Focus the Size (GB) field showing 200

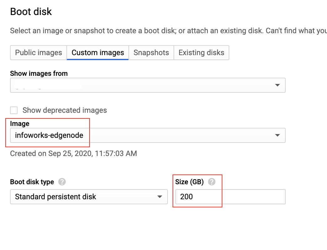click(231, 197)
